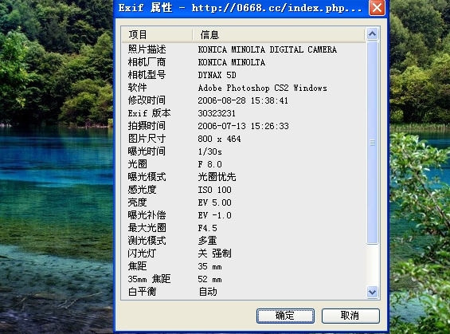This screenshot has height=334, width=450.
Task: Select the 软件 Adobe Photoshop row
Action: coord(244,88)
